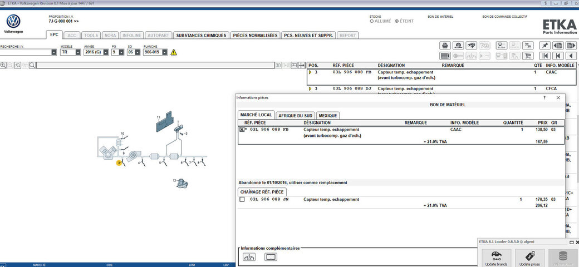Screen dimensions: 579x267
Task: Click the disc-shaped icon beside the printer
Action: [458, 46]
